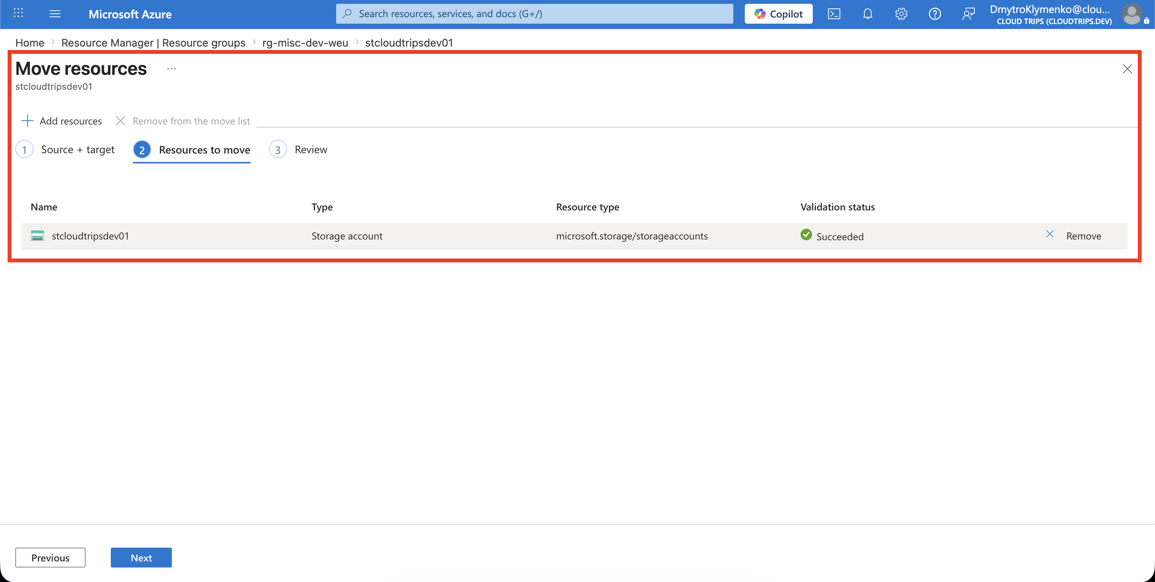Screen dimensions: 1155x582
Task: Open Resource Manager | Resource groups breadcrumb
Action: pyautogui.click(x=153, y=43)
